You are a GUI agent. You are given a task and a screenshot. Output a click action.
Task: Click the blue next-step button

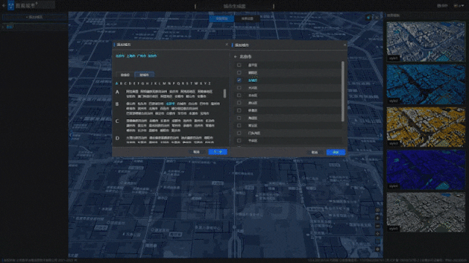point(218,152)
